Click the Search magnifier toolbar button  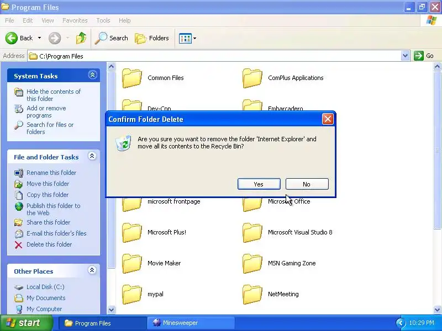[112, 38]
